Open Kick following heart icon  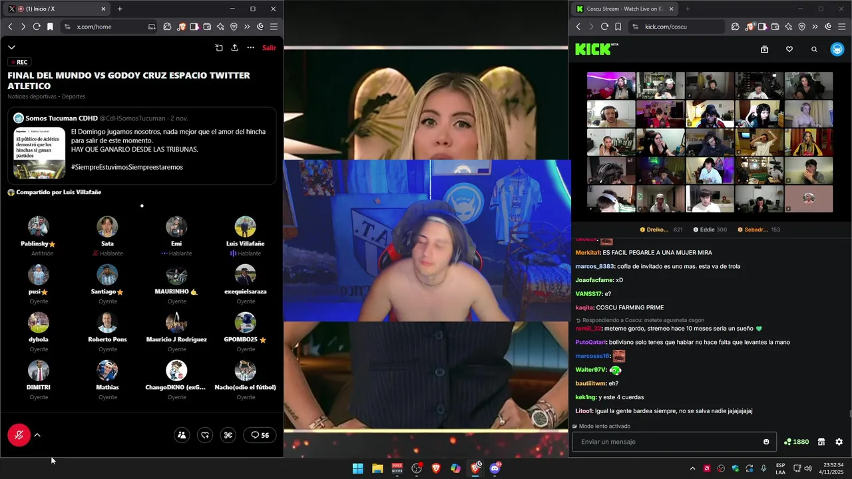(x=789, y=49)
